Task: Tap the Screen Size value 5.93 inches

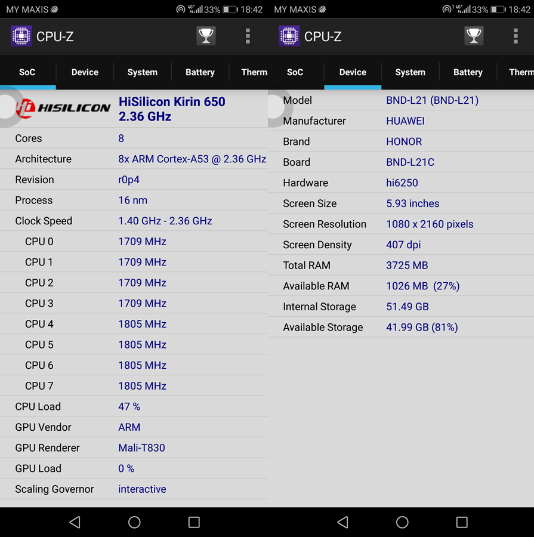Action: [412, 203]
